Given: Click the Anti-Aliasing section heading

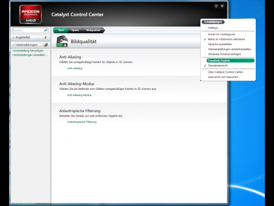Looking at the screenshot, I should (70, 57).
